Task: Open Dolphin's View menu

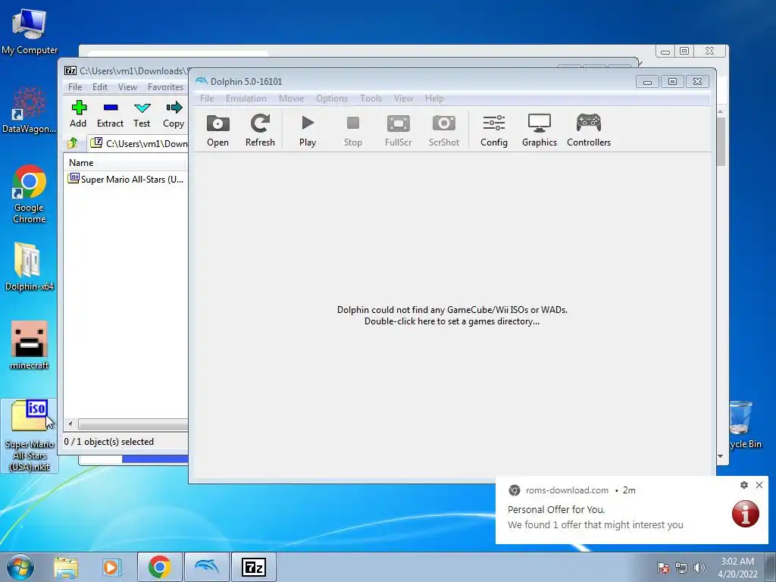Action: [403, 99]
